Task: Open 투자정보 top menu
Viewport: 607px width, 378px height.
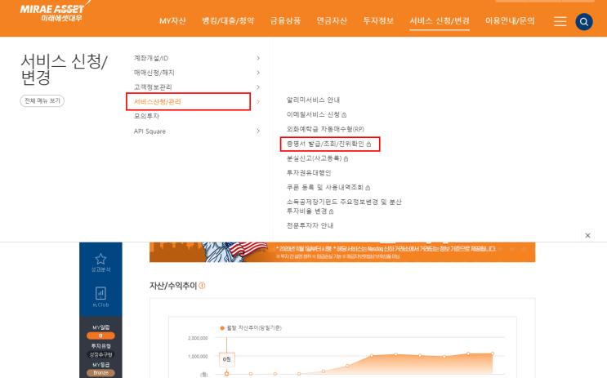Action: click(378, 21)
